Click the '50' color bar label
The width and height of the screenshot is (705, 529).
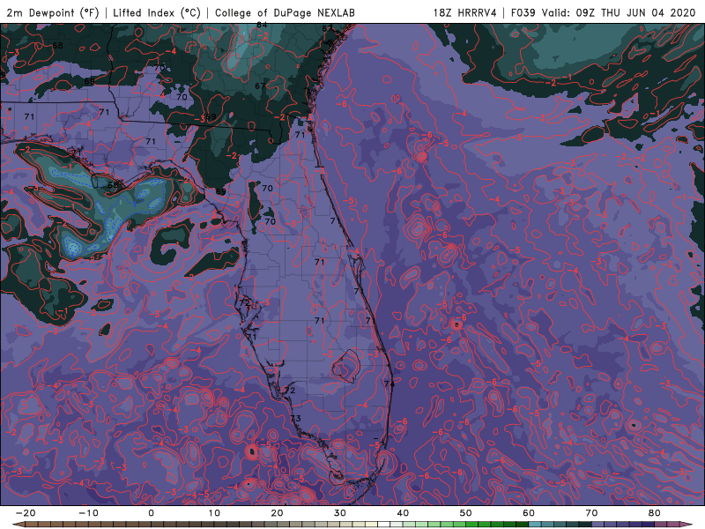click(466, 513)
